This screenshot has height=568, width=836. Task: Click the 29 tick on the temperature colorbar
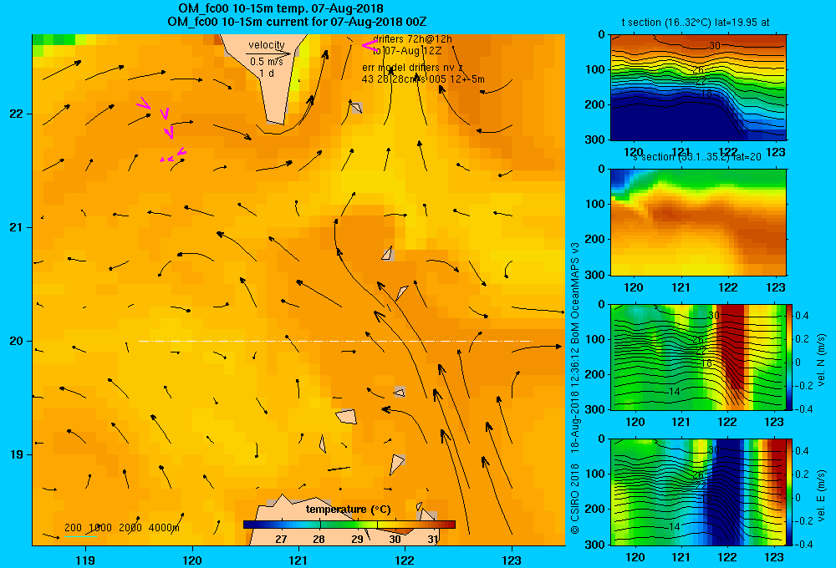point(357,540)
